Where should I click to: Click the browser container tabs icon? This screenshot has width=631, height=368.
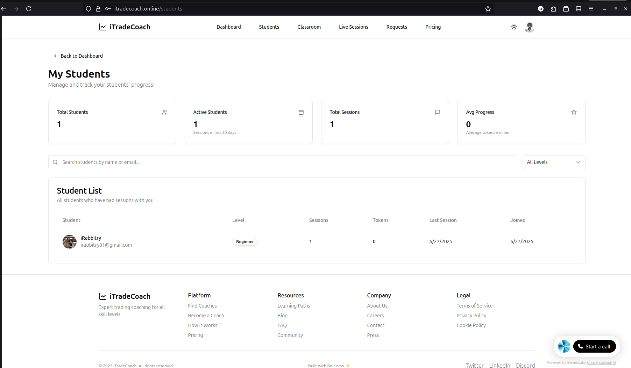point(566,9)
